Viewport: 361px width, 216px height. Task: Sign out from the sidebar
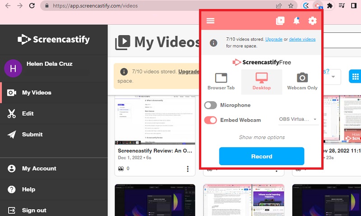tap(54, 210)
